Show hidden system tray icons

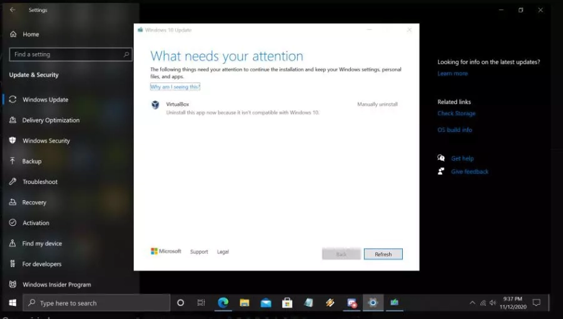[x=472, y=303]
